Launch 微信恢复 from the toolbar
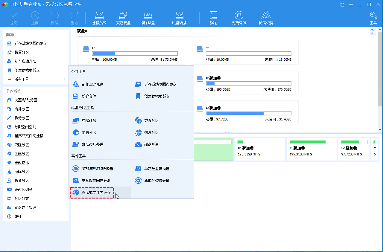383x252 pixels. point(266,16)
